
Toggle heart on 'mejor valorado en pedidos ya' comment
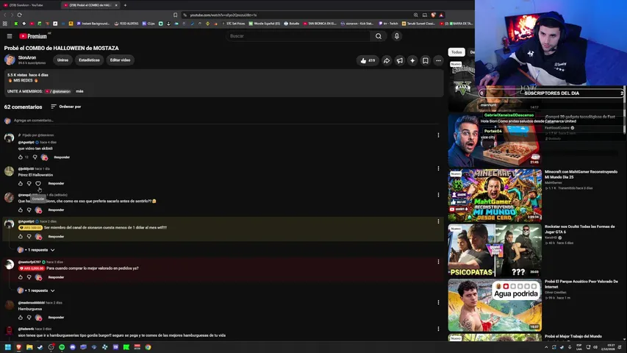pyautogui.click(x=38, y=277)
